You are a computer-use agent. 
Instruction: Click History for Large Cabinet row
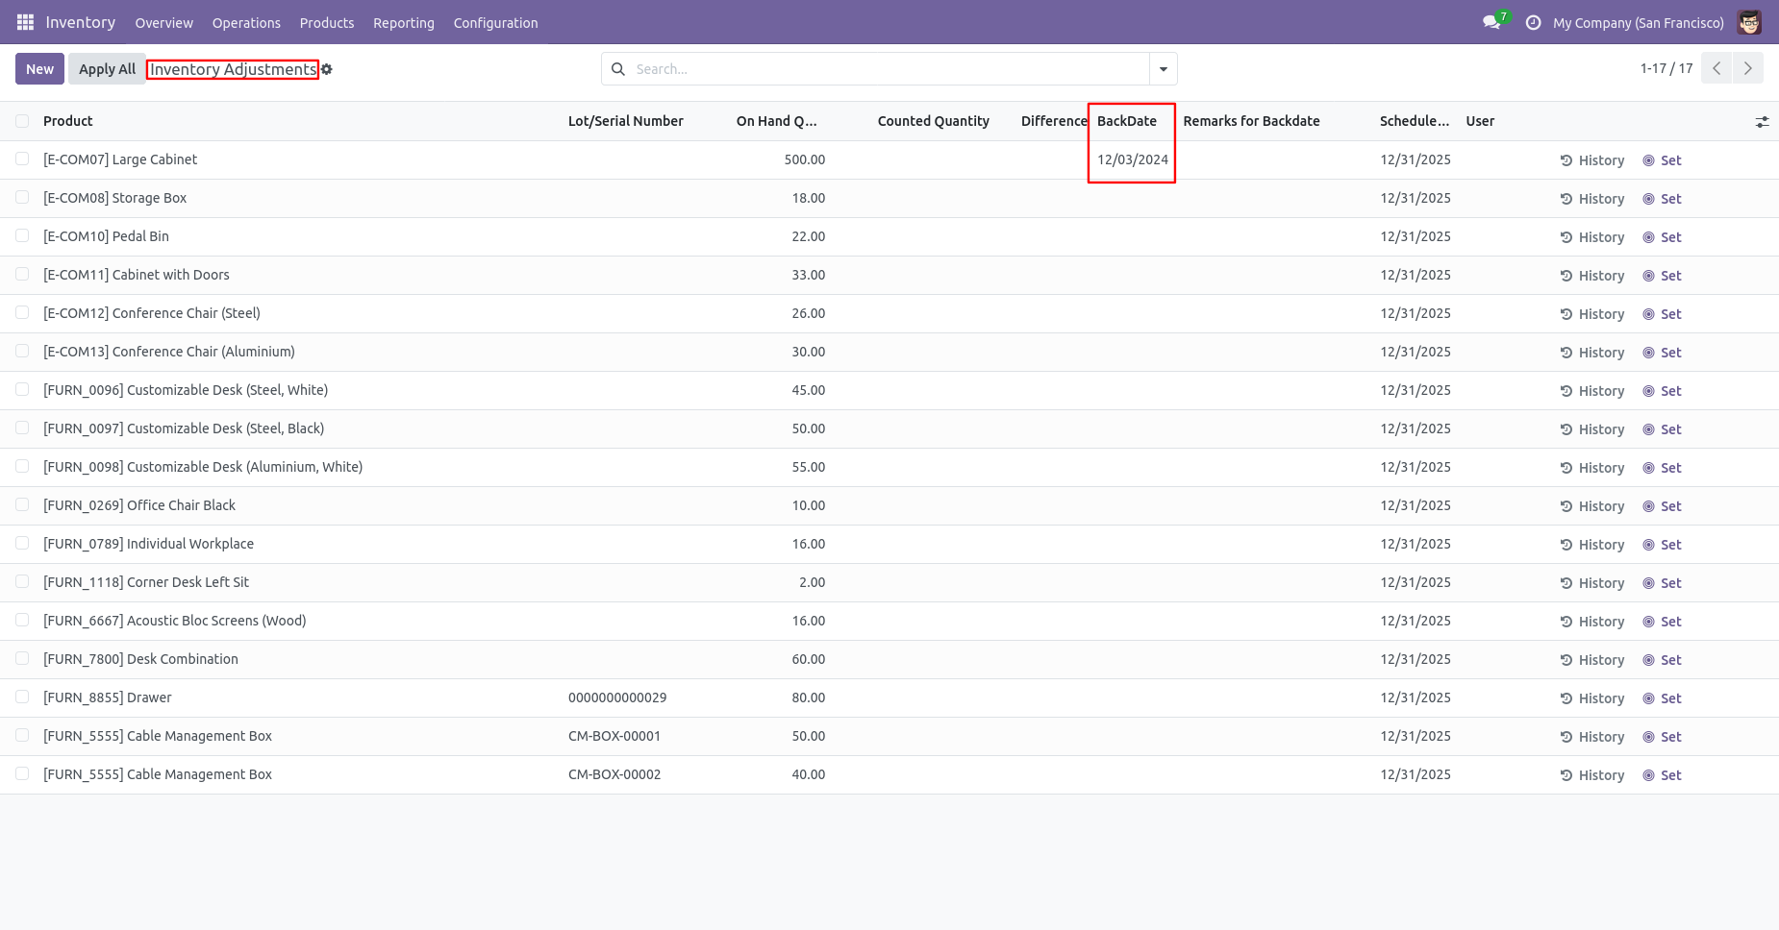pos(1591,160)
